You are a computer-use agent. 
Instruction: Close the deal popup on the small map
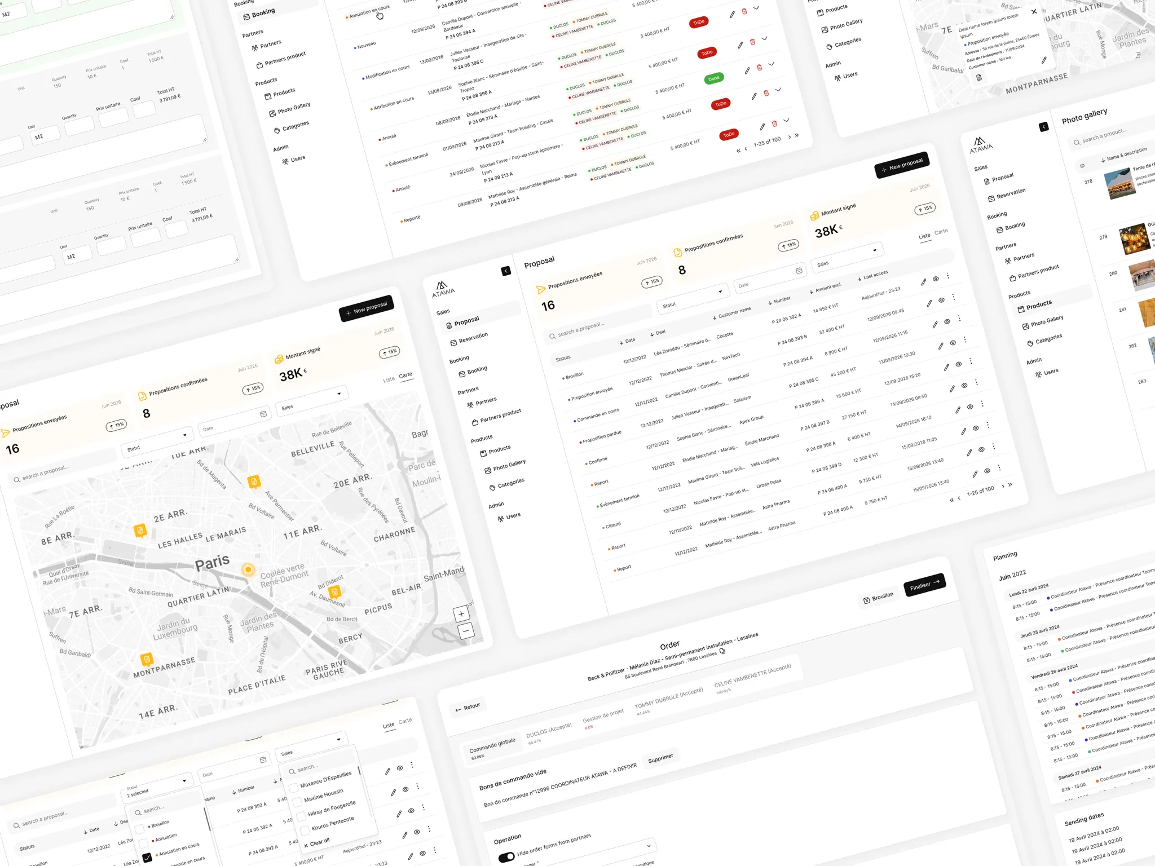(x=1034, y=11)
